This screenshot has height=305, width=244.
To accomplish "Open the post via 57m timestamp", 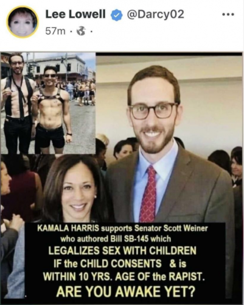I will point(55,31).
